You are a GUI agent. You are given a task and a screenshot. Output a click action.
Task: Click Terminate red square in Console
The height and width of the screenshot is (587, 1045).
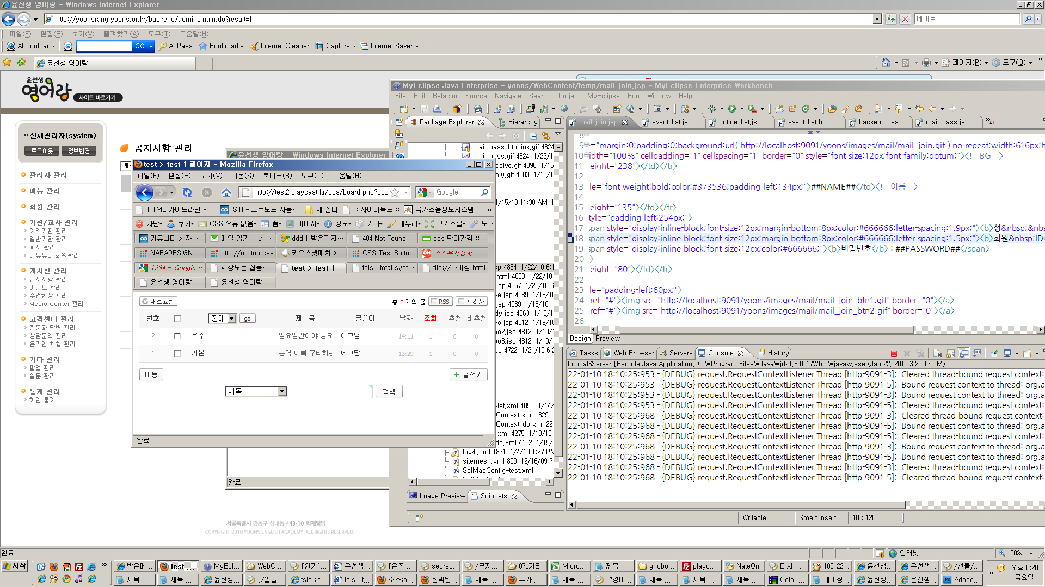(894, 353)
